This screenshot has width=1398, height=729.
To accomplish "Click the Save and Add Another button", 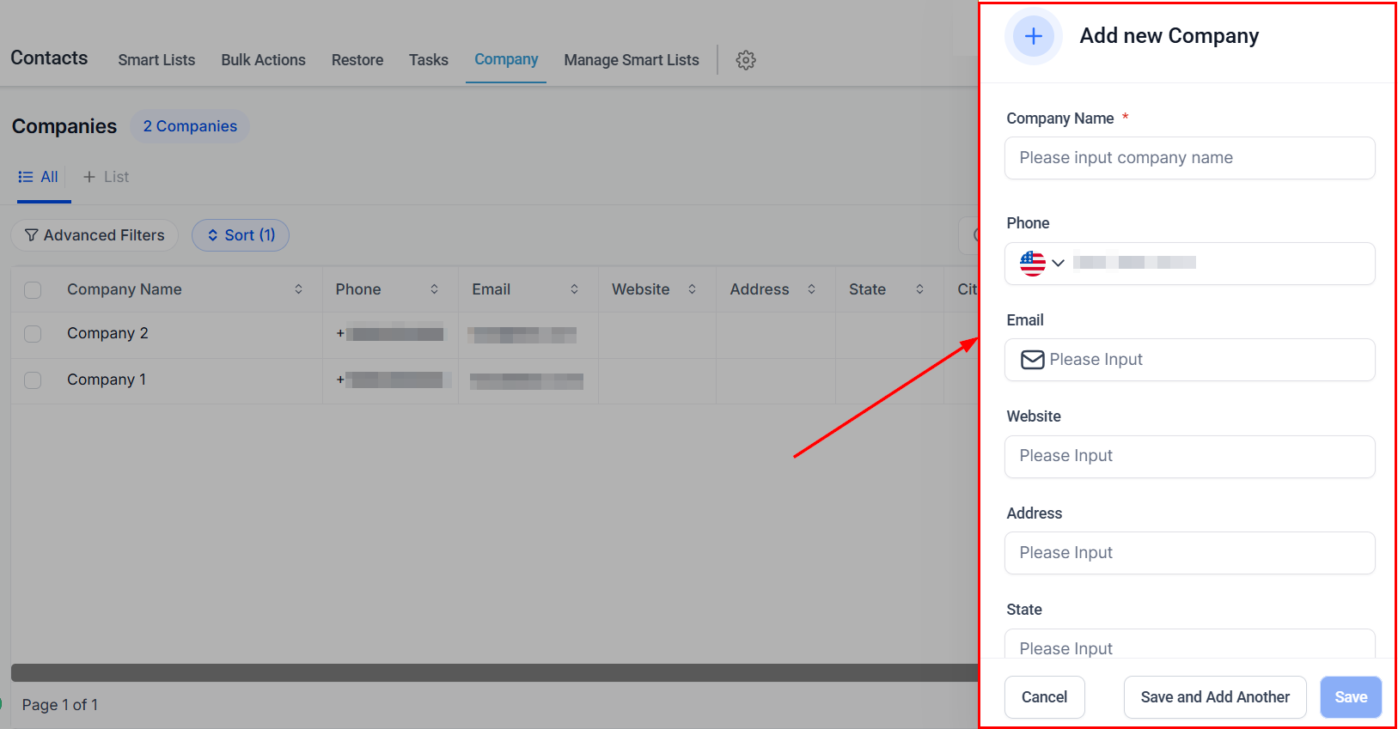I will [x=1214, y=697].
